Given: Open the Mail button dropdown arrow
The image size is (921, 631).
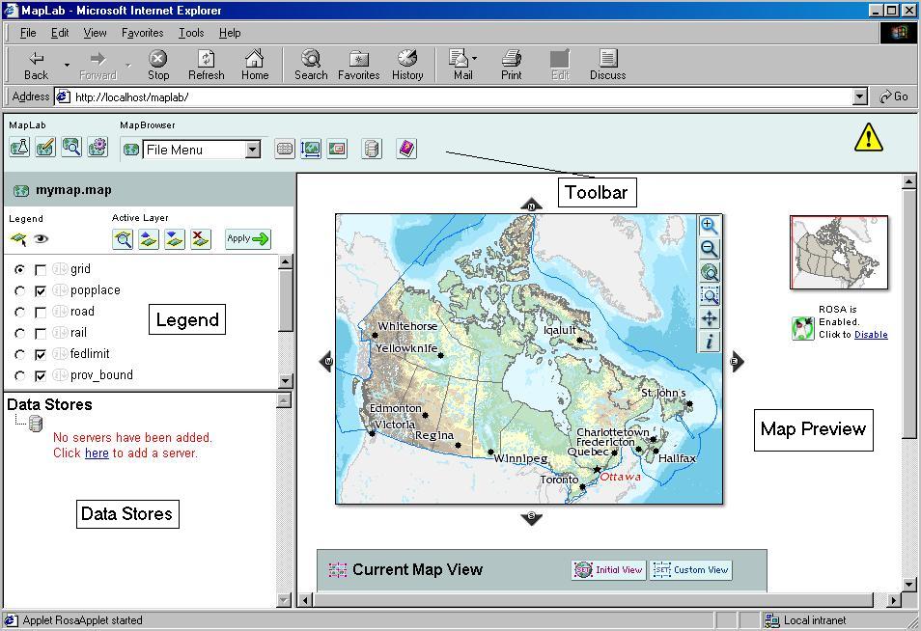Looking at the screenshot, I should pyautogui.click(x=474, y=60).
